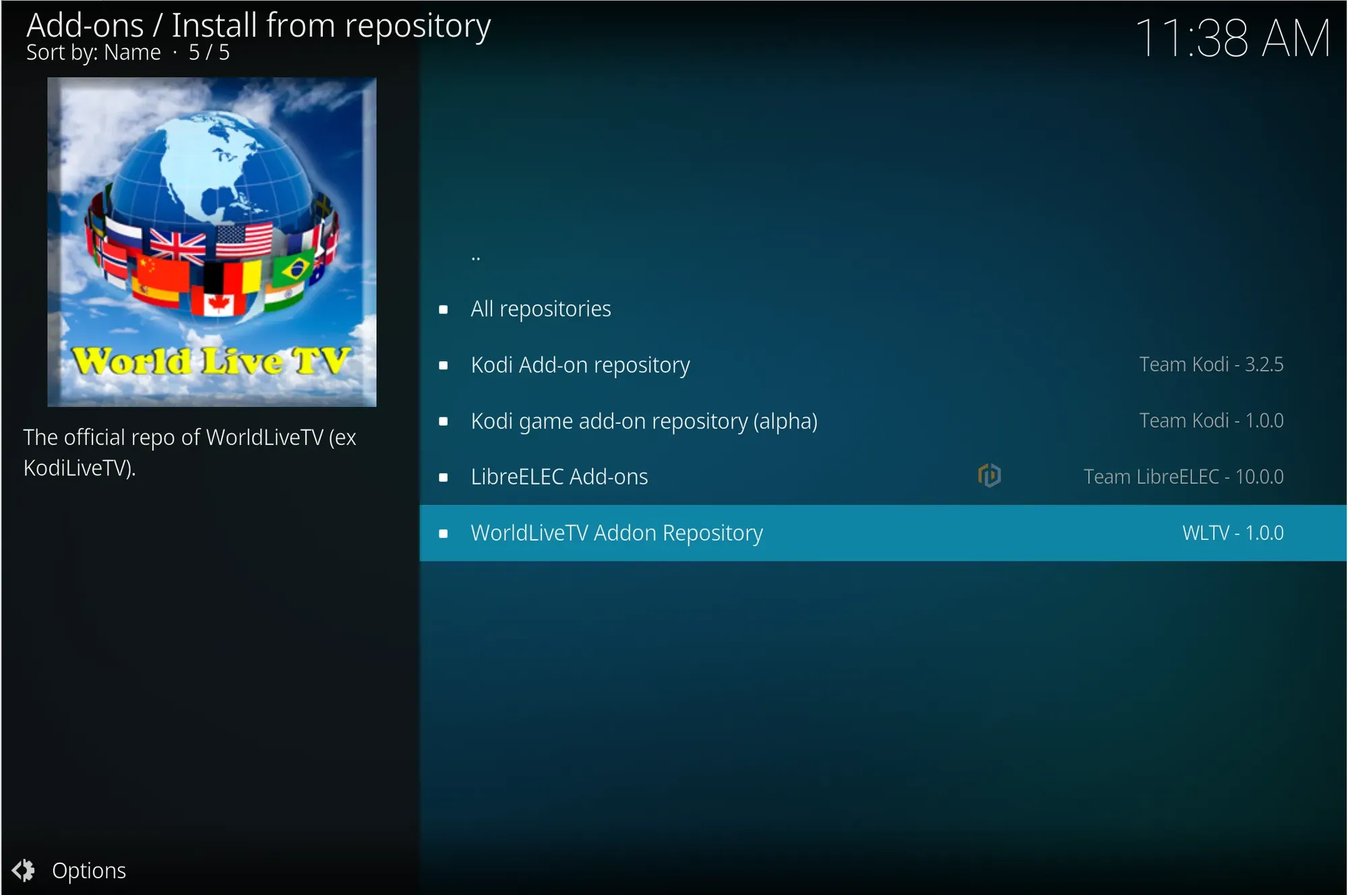Click the LibreELEC logo icon
1348x895 pixels.
(989, 476)
